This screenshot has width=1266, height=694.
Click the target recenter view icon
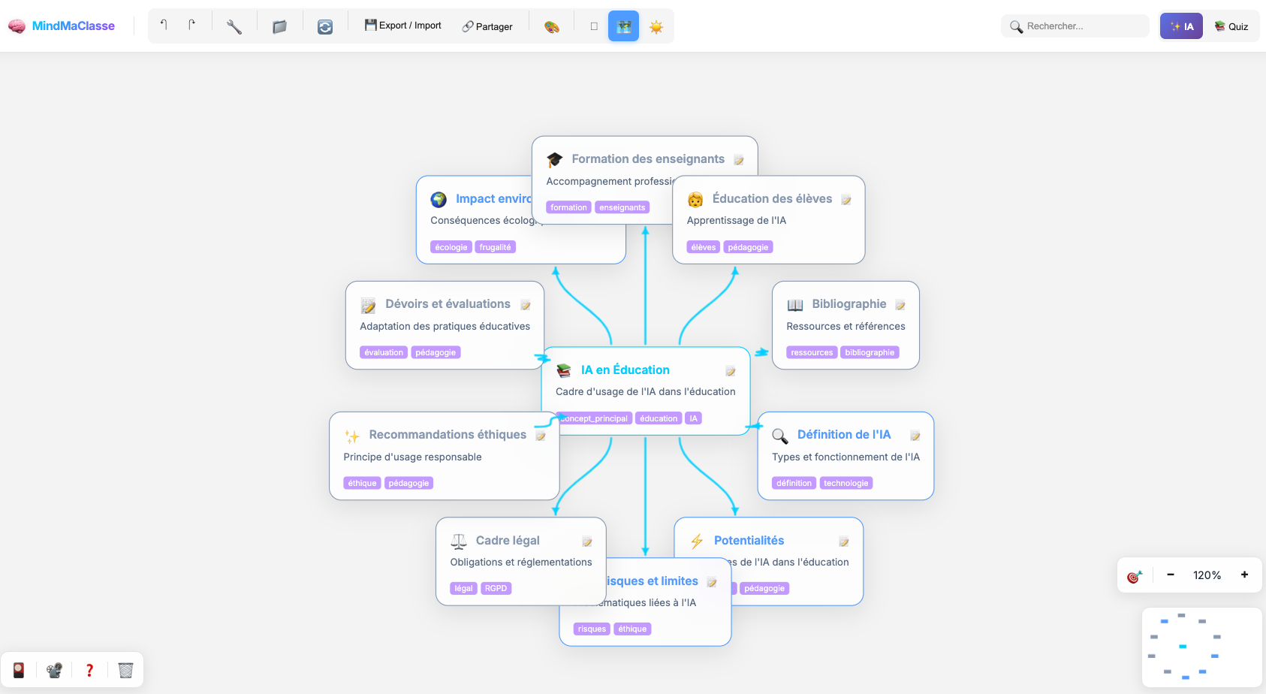[x=1135, y=575]
